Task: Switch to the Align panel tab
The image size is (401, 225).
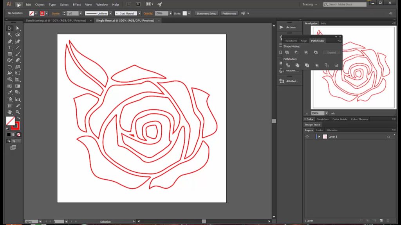Action: point(303,40)
